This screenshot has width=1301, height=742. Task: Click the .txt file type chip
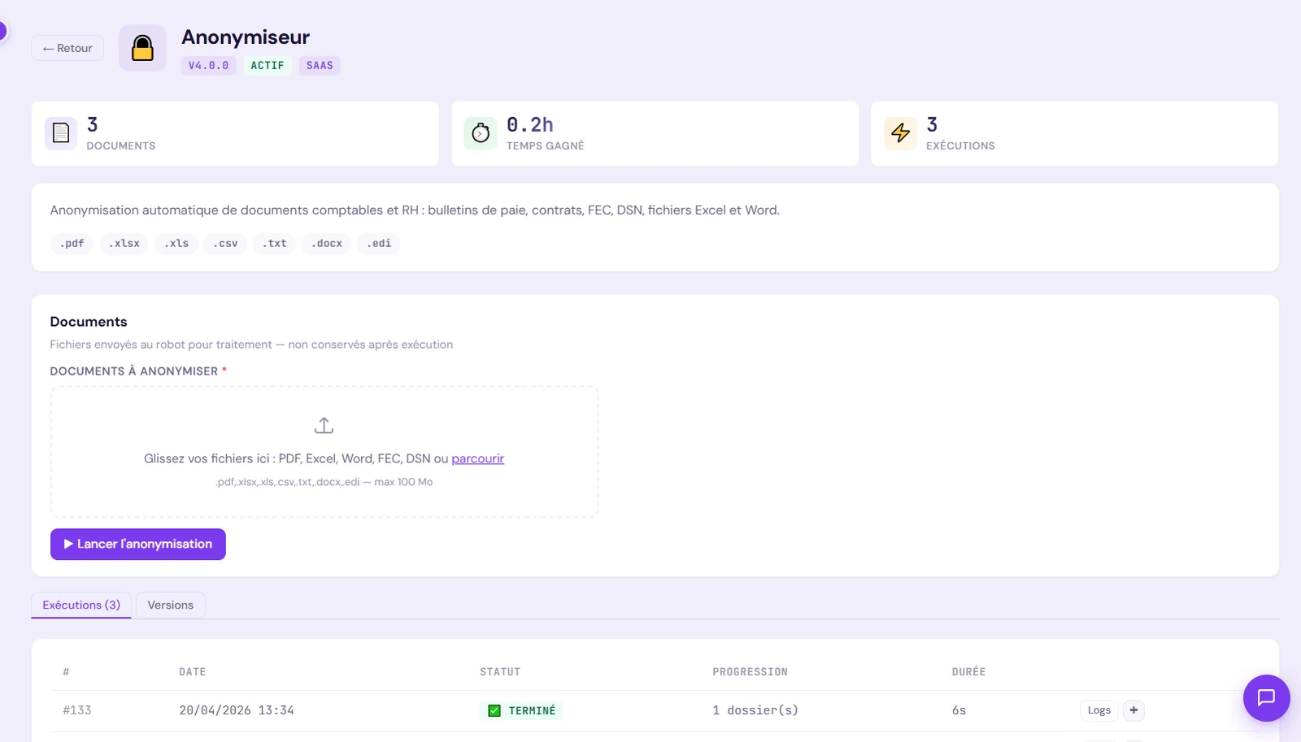pos(274,243)
